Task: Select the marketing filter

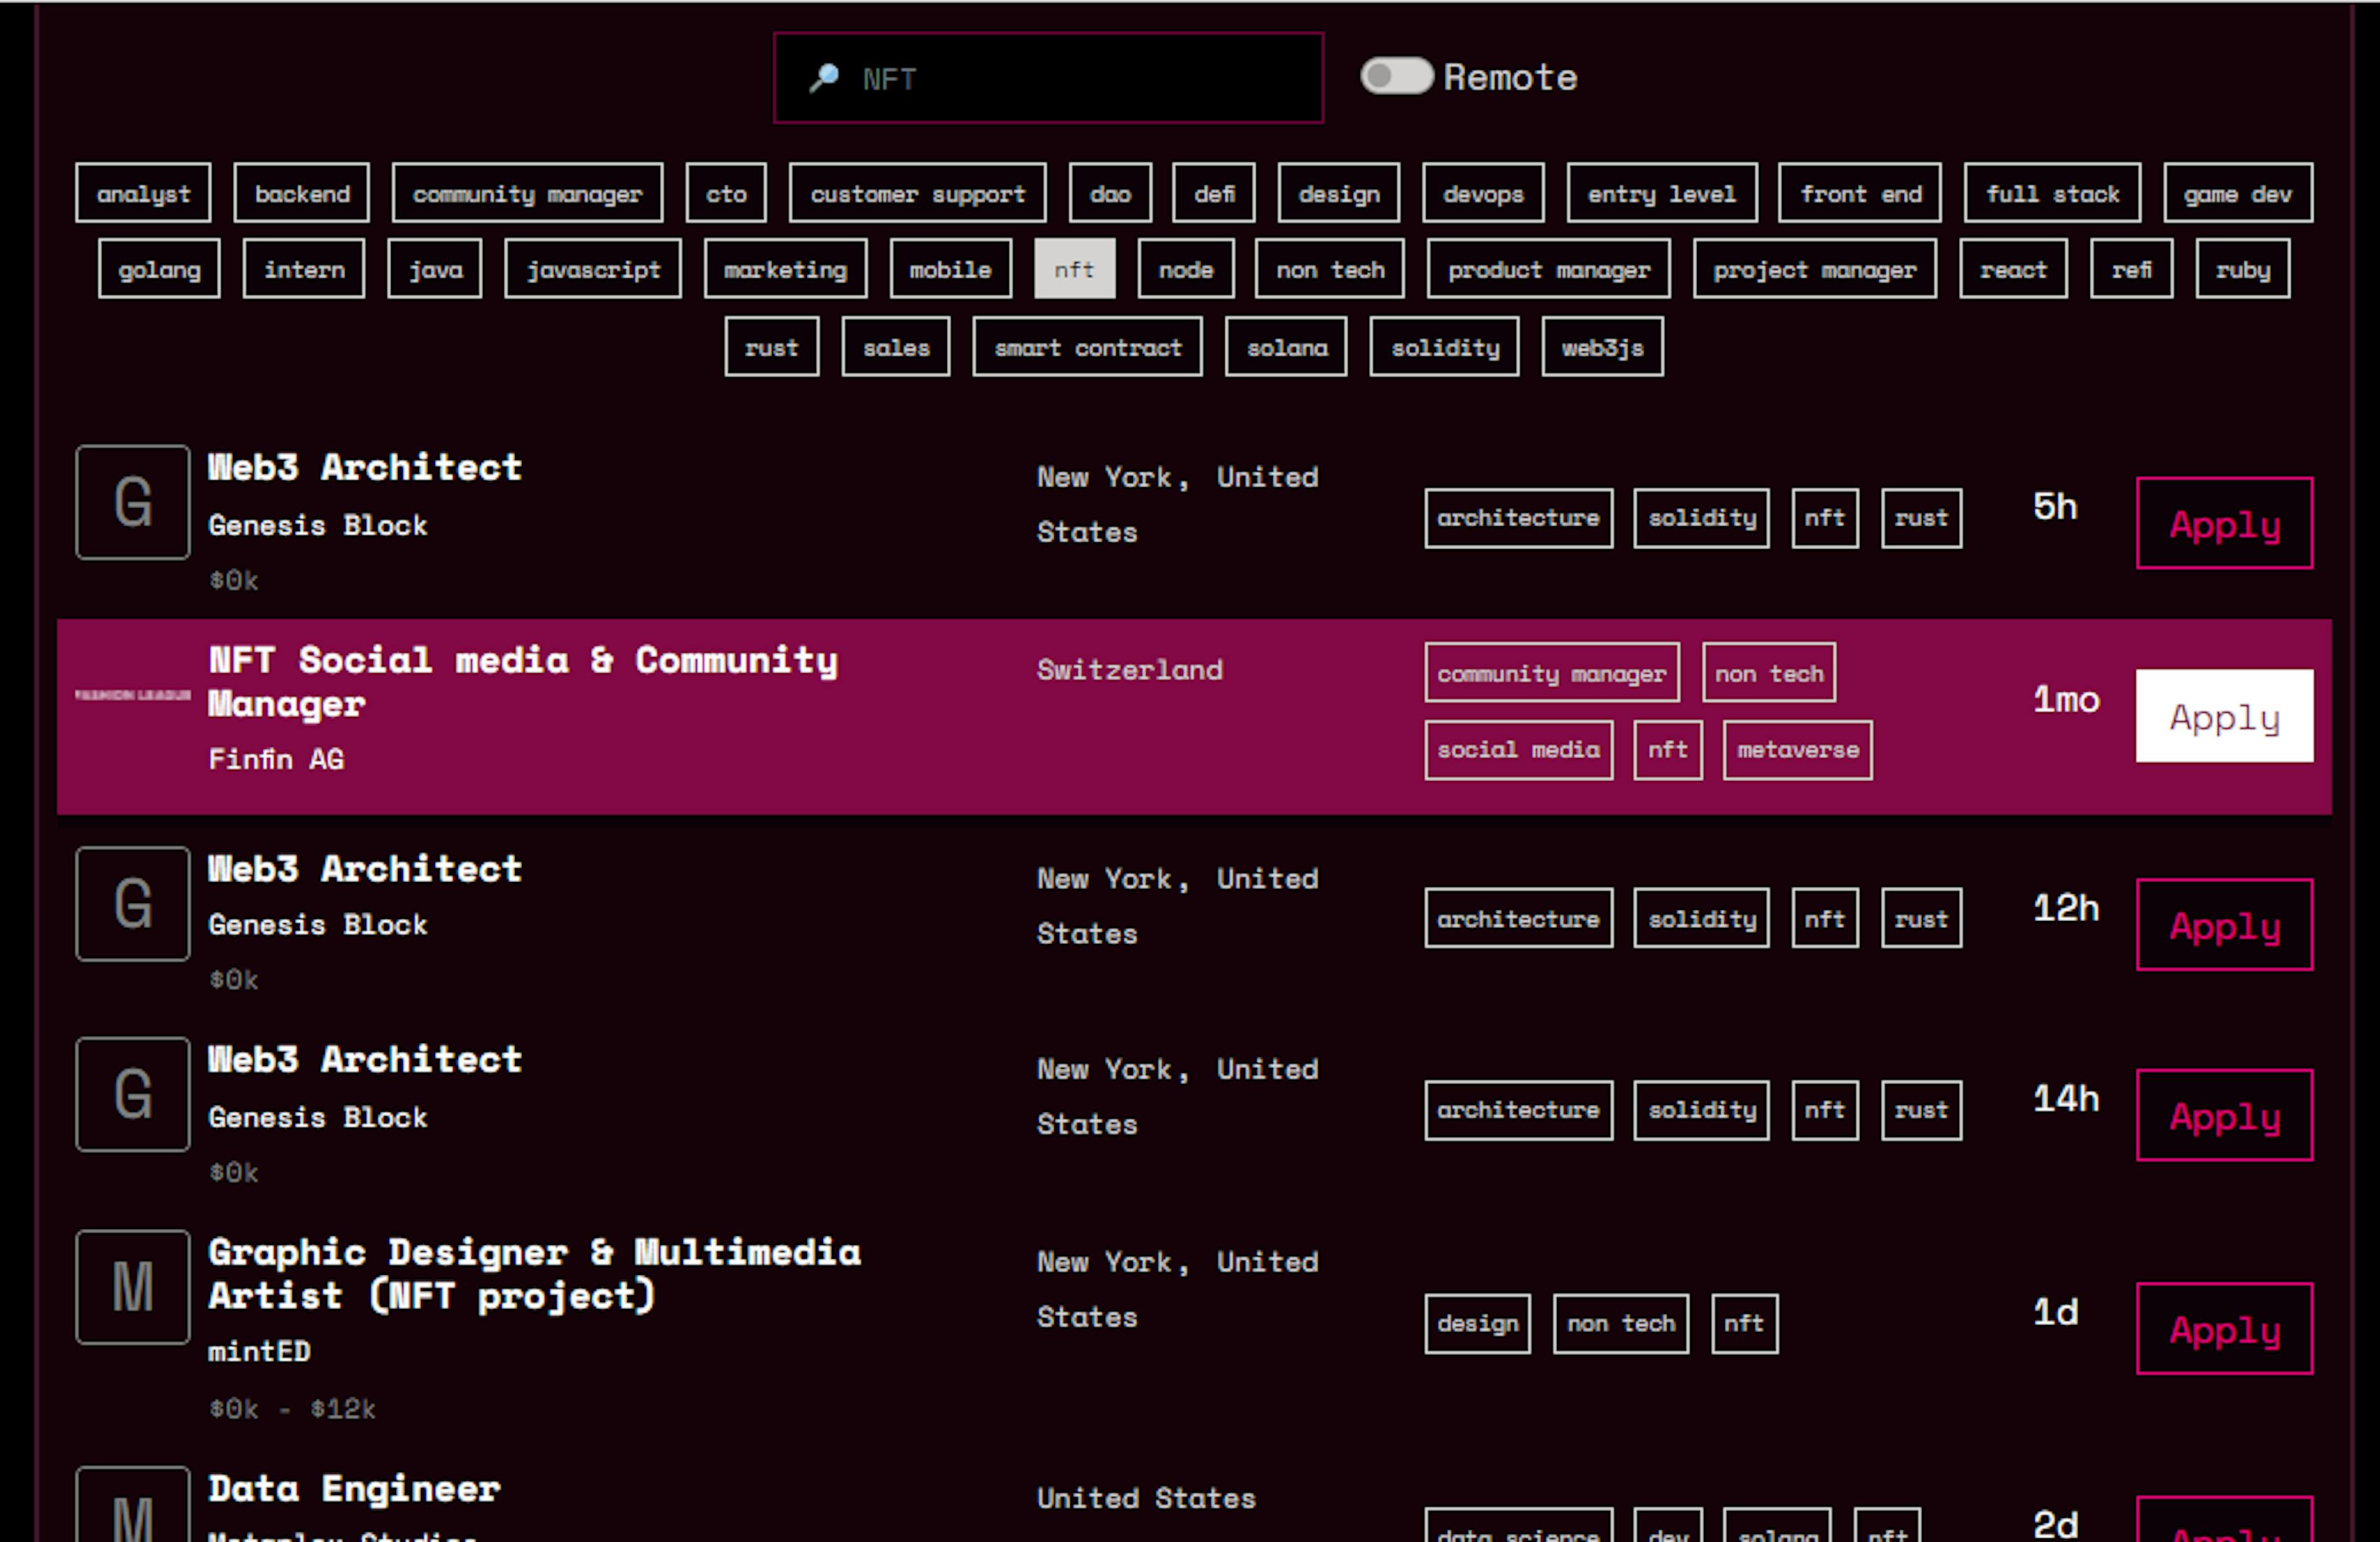Action: click(x=785, y=269)
